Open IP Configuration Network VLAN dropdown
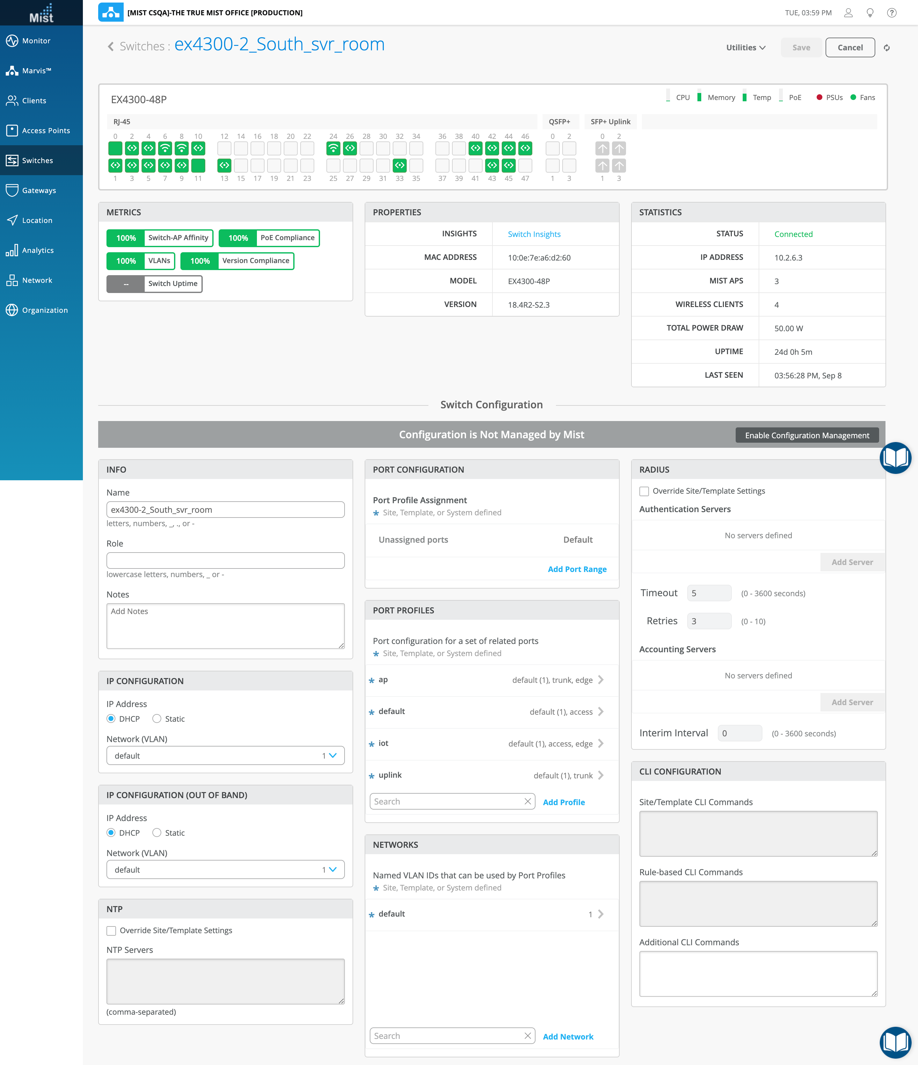 (225, 755)
